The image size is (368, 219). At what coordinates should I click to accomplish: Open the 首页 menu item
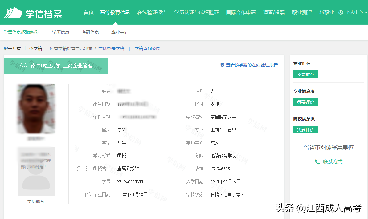[88, 13]
